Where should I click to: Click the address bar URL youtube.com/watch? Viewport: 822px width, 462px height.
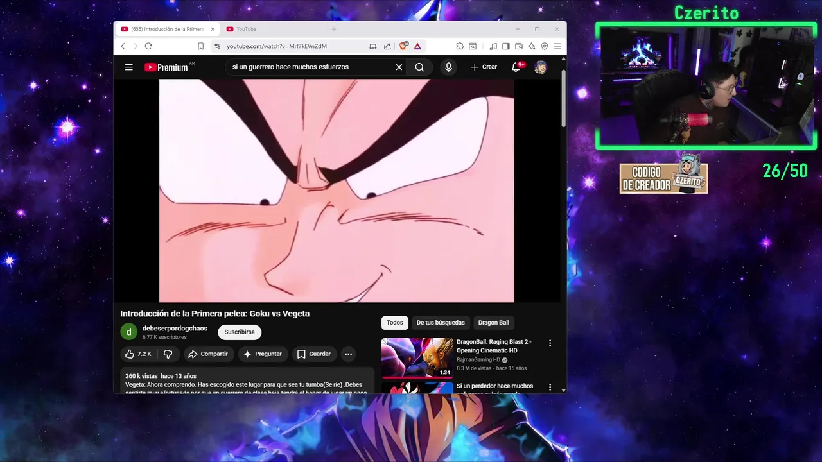(x=277, y=46)
